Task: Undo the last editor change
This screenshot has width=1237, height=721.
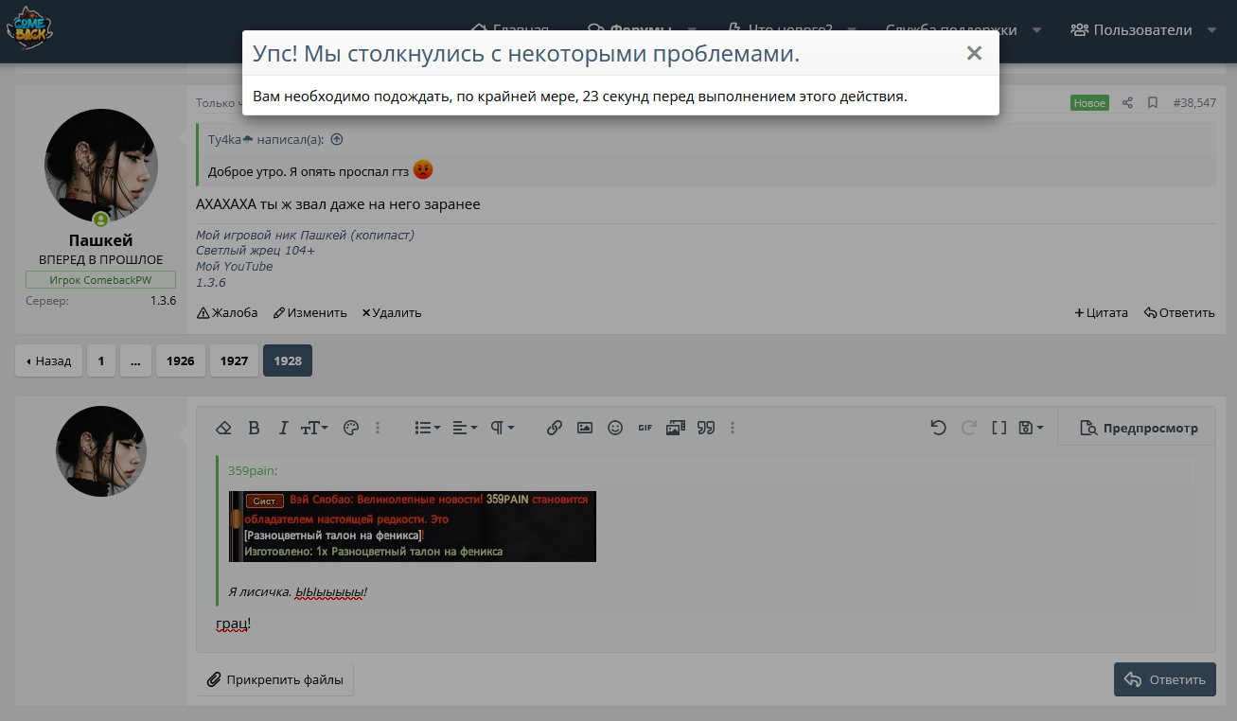Action: click(938, 428)
